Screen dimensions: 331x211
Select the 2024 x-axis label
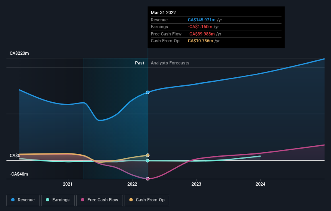(x=260, y=184)
